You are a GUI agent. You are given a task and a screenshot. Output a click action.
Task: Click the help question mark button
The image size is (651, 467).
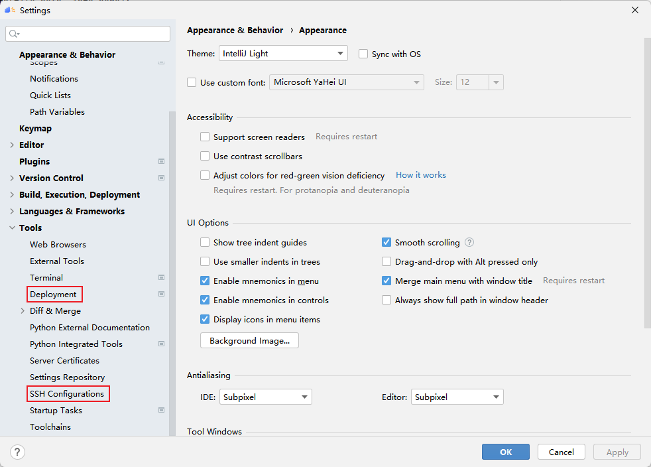(x=17, y=452)
